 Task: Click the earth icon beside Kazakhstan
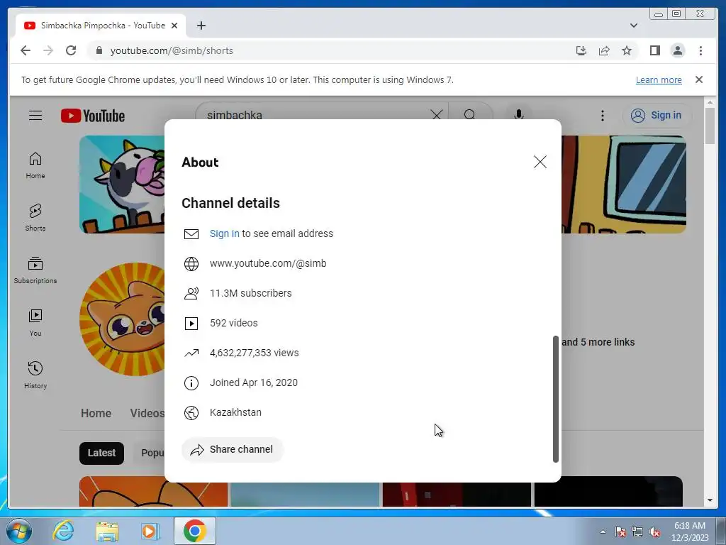pos(191,412)
